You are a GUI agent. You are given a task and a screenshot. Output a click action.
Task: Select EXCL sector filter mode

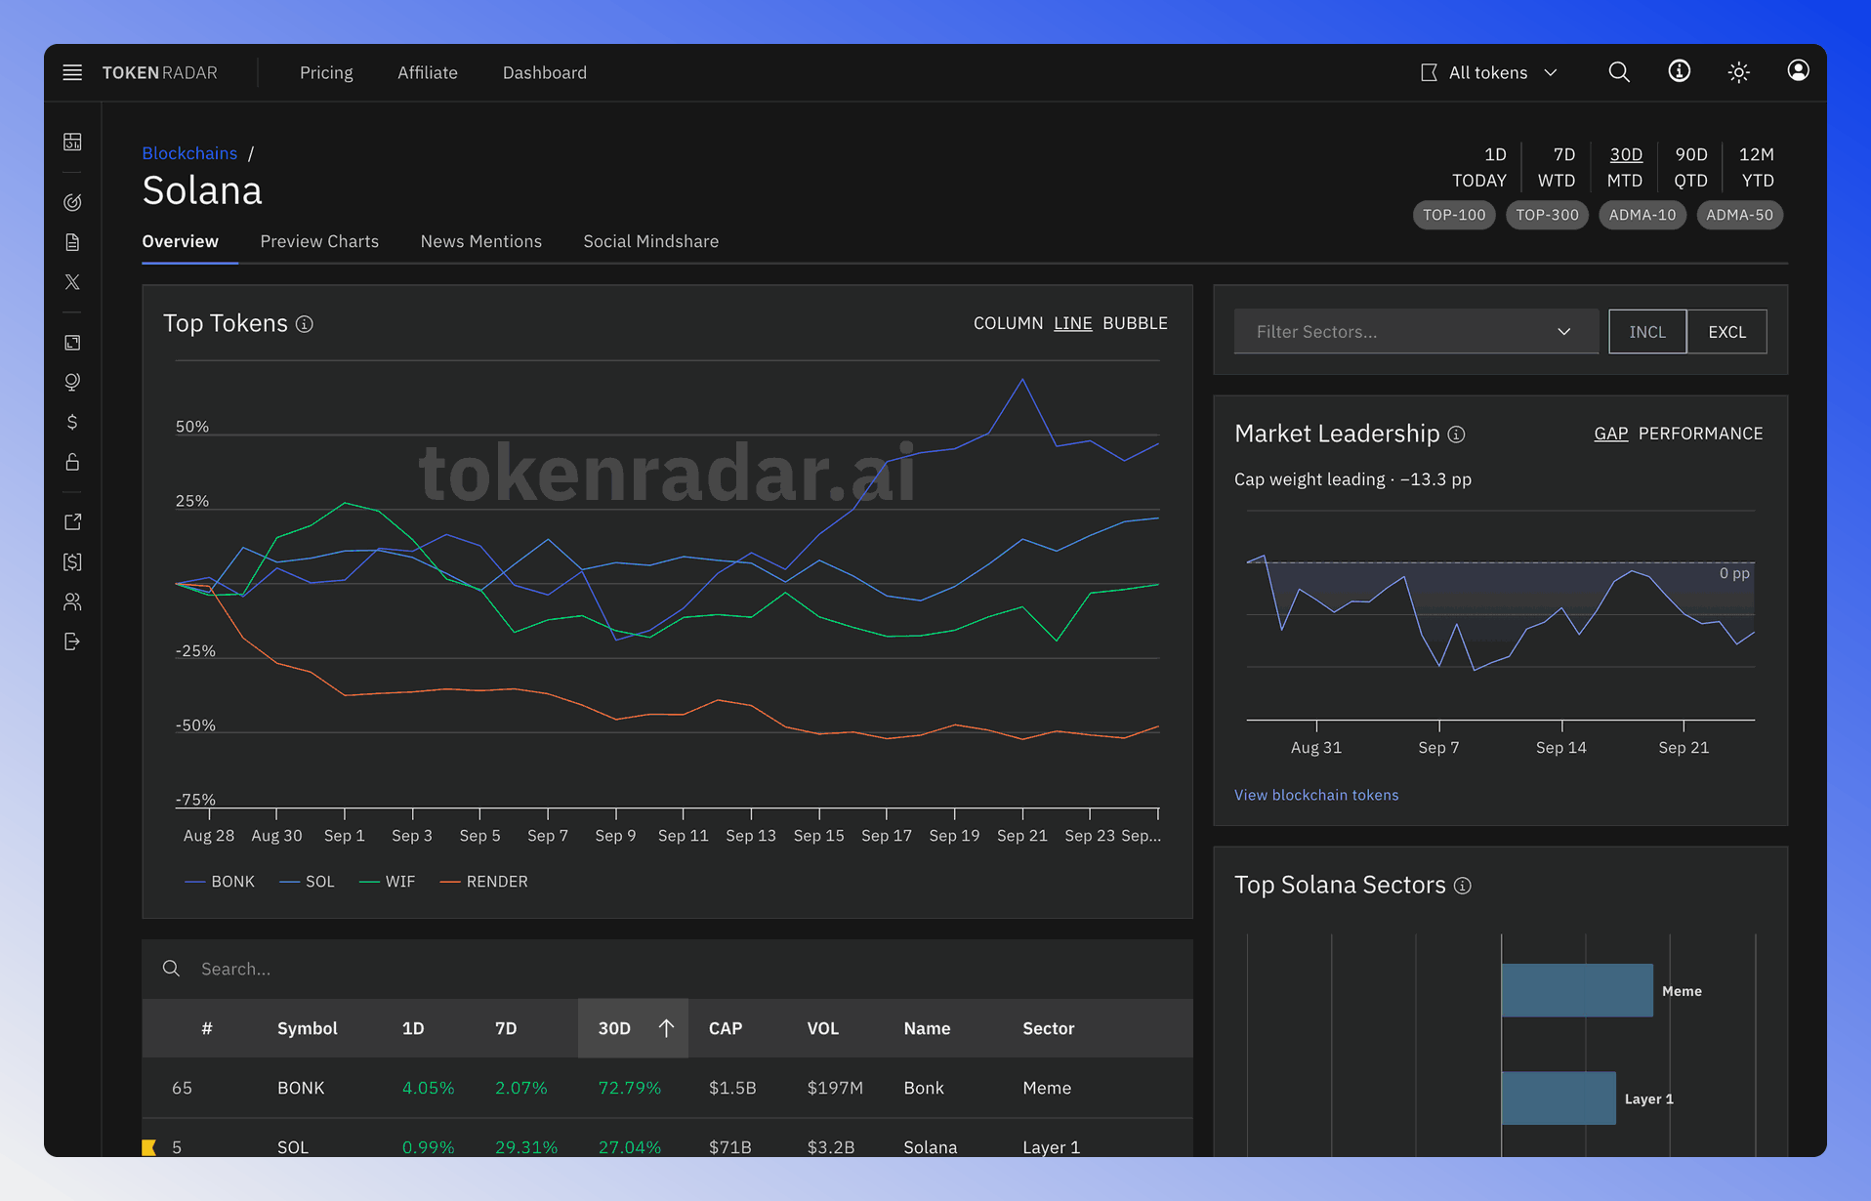[x=1727, y=332]
